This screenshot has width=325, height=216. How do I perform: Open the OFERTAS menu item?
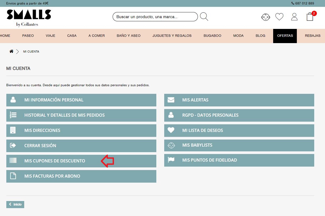pos(285,36)
